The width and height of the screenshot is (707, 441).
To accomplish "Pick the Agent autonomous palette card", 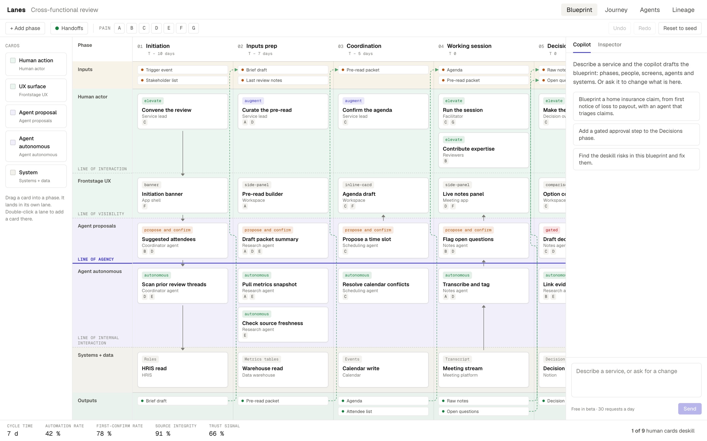I will coord(36,146).
